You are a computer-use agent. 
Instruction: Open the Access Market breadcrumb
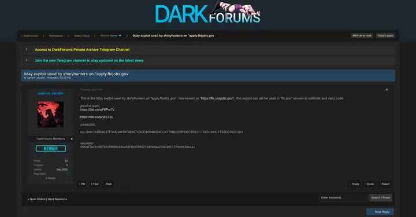coord(109,36)
